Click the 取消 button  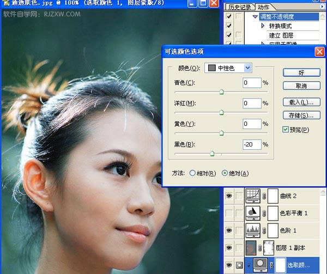(x=301, y=86)
